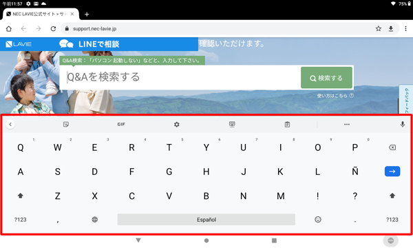The height and width of the screenshot is (248, 413).
Task: Tap the E key
Action: 94,147
